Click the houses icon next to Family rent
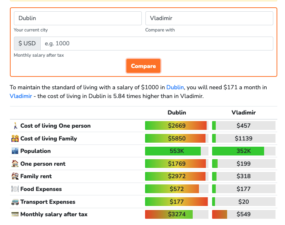The width and height of the screenshot is (285, 225). point(15,176)
